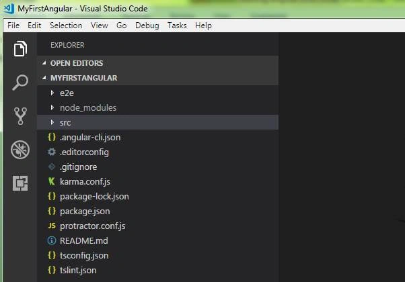Click JSON icon beside tslint.json
Image resolution: width=405 pixels, height=282 pixels.
(52, 270)
